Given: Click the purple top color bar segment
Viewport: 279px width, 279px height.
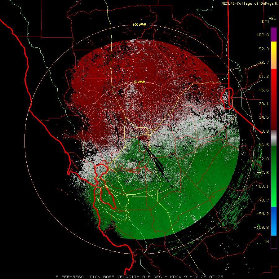Looking at the screenshot, I should [274, 35].
